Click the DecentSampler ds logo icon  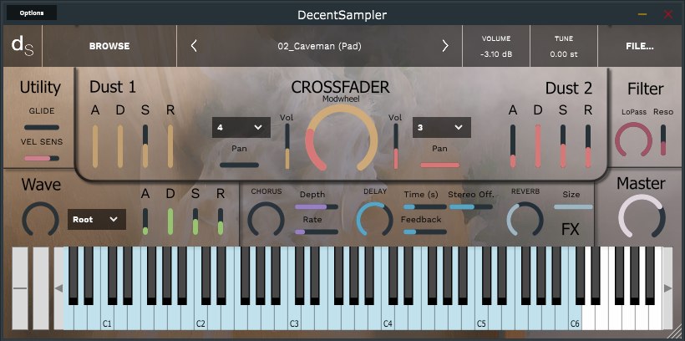pos(23,46)
